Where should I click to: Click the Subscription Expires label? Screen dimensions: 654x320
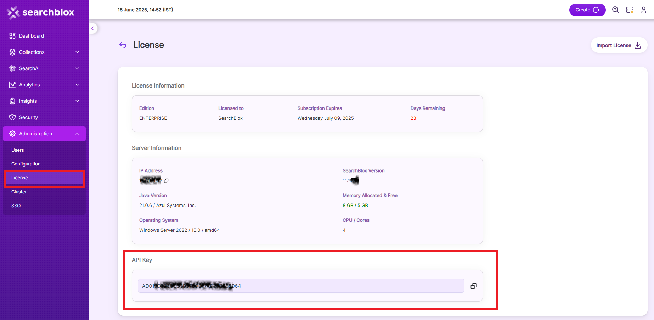(320, 108)
